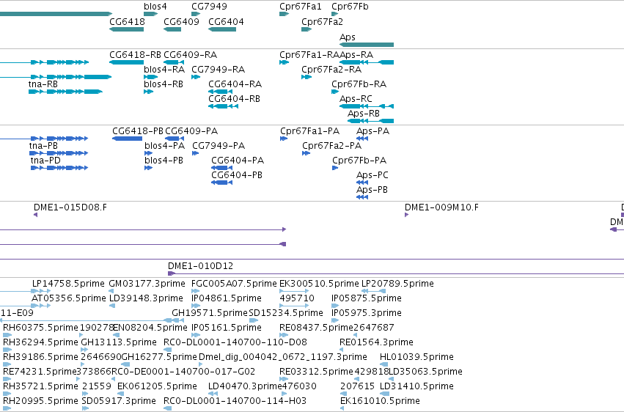Click EST GM03177.3prime
The width and height of the screenshot is (624, 412).
click(x=111, y=291)
